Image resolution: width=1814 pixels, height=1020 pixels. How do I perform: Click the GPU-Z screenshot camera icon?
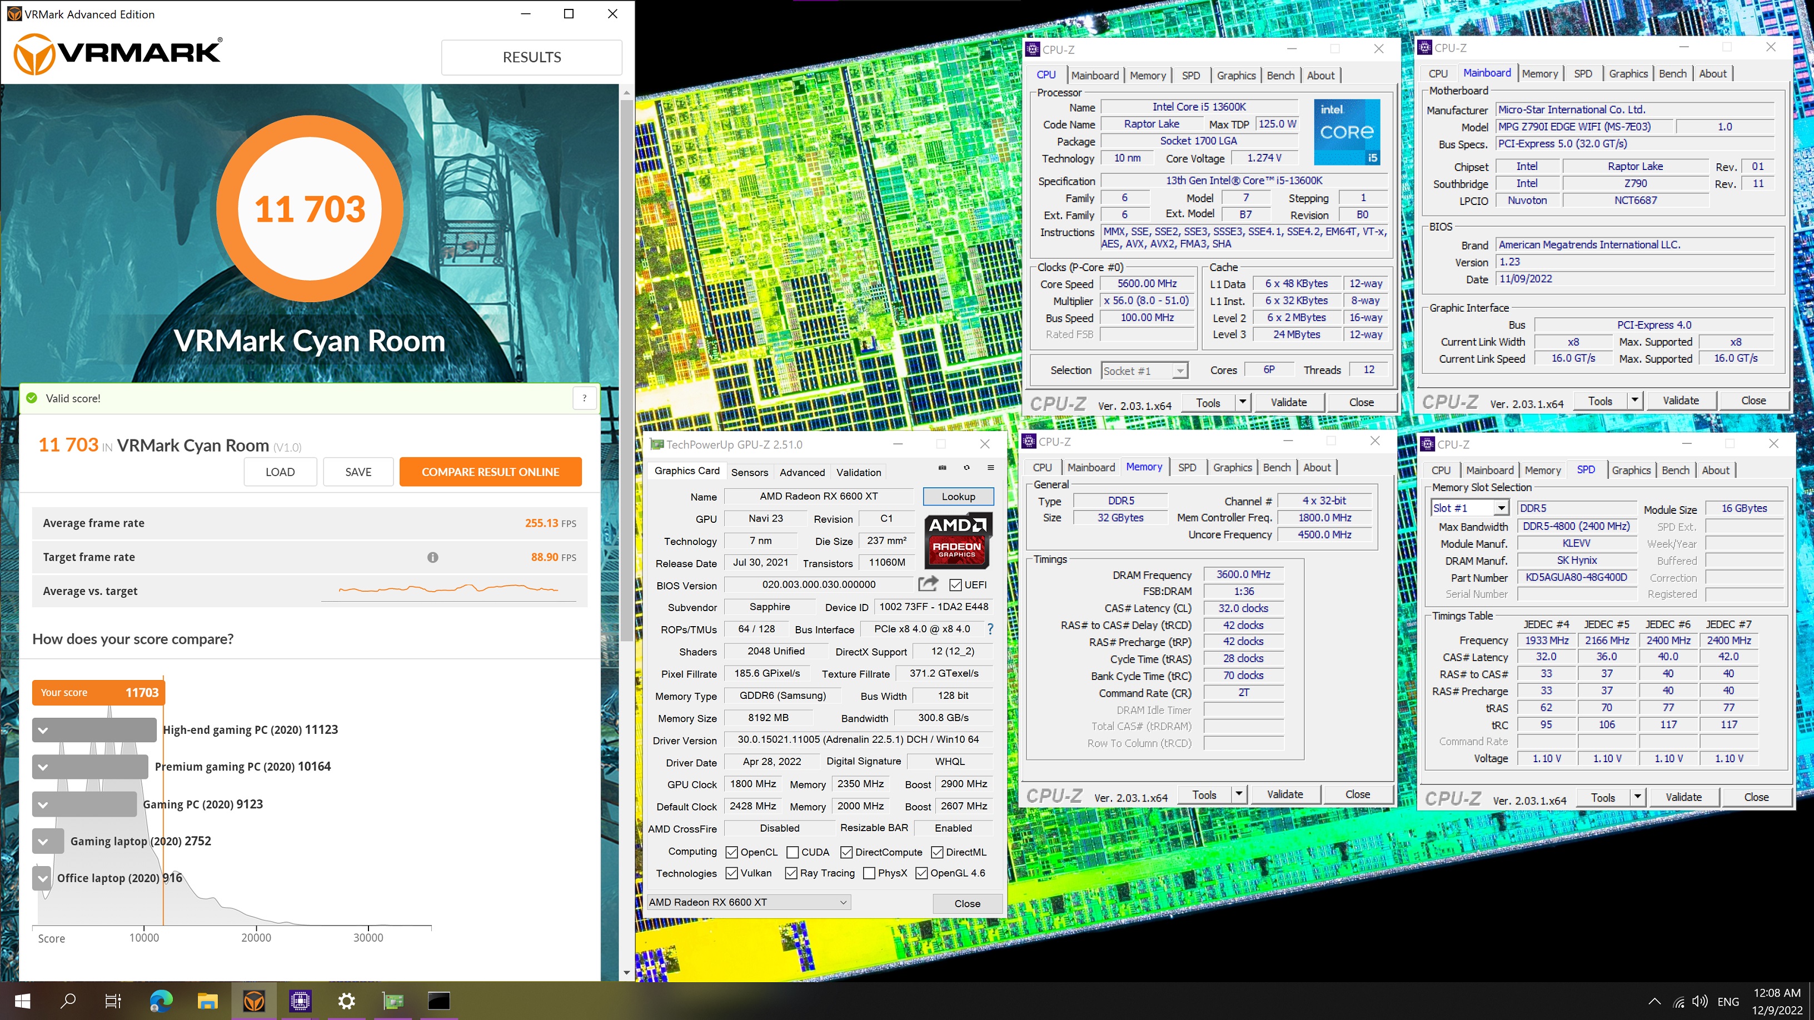point(942,467)
